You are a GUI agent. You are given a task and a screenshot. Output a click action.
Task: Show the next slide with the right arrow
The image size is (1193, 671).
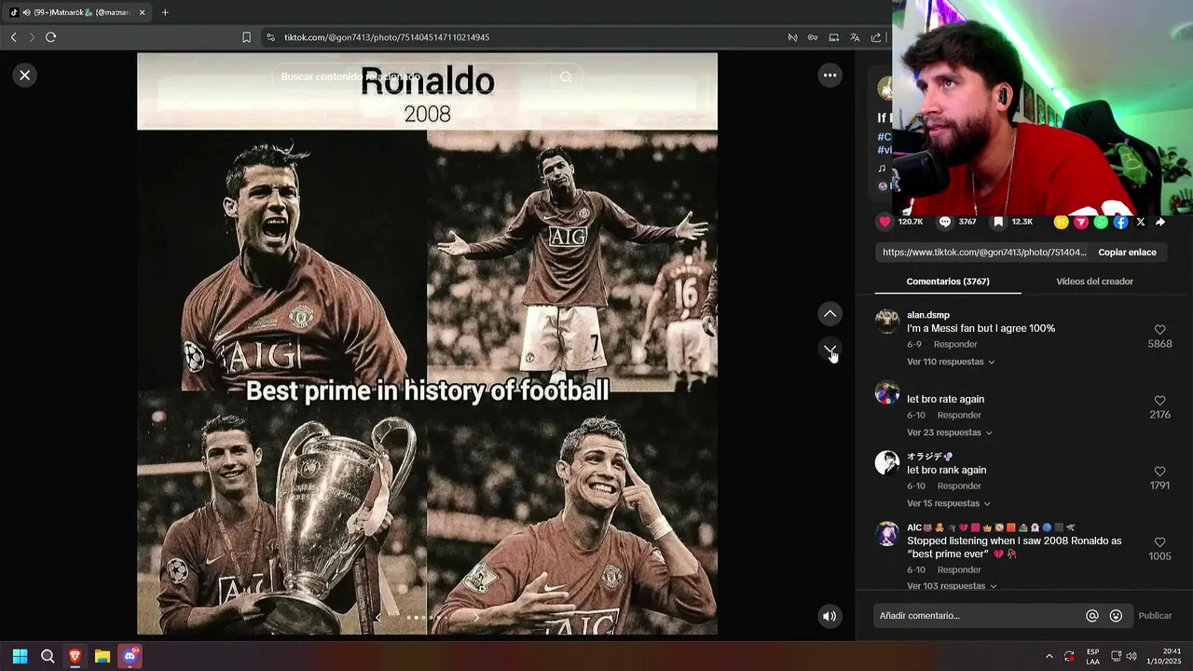pos(476,617)
